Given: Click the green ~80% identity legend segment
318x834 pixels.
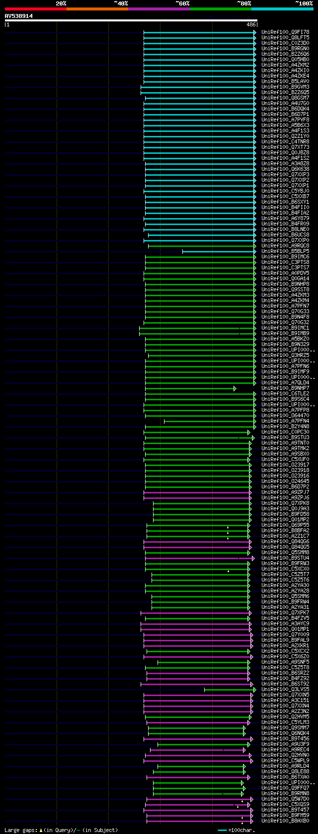Looking at the screenshot, I should [x=220, y=9].
